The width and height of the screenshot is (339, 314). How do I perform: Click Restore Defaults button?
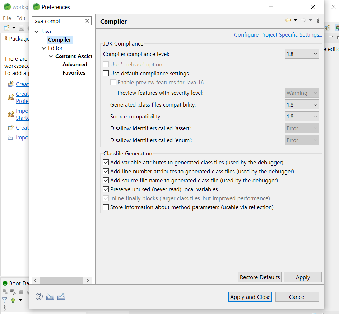260,277
